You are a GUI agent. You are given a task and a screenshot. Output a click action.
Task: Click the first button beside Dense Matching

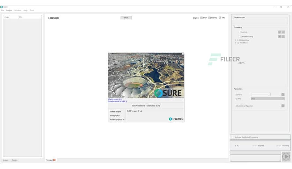(x=279, y=36)
